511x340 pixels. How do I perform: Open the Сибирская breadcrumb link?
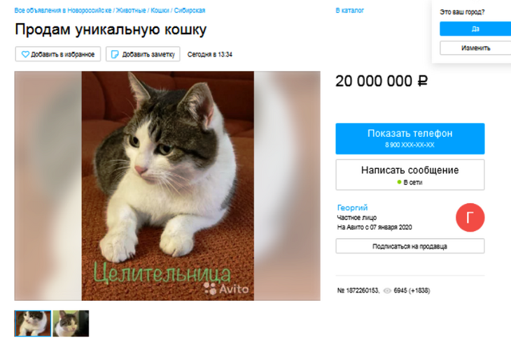(189, 10)
